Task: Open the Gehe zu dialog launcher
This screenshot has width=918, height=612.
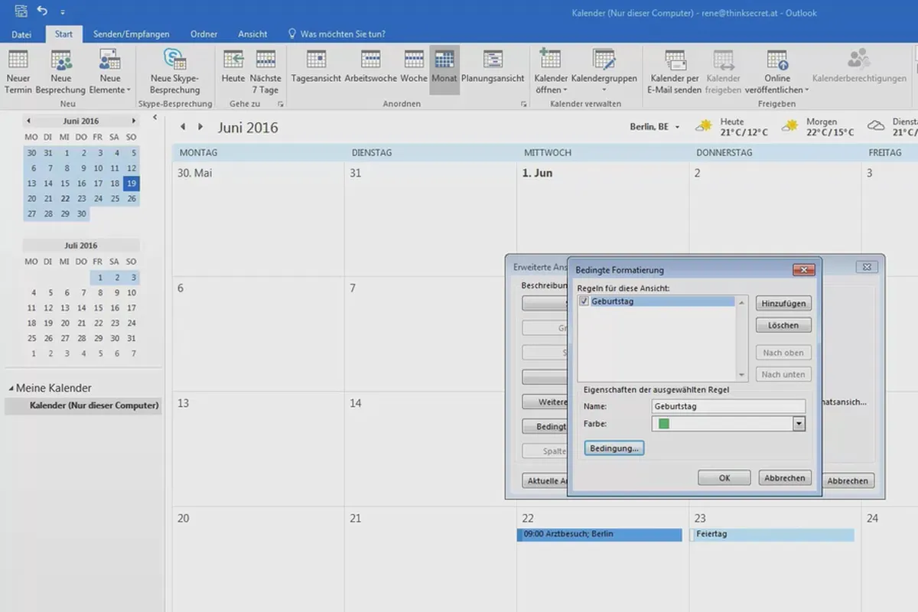Action: click(x=281, y=103)
